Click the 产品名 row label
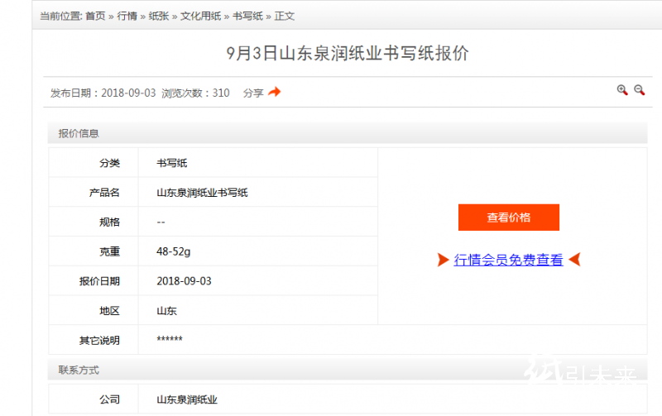Screen dimensions: 662x416 tap(104, 193)
